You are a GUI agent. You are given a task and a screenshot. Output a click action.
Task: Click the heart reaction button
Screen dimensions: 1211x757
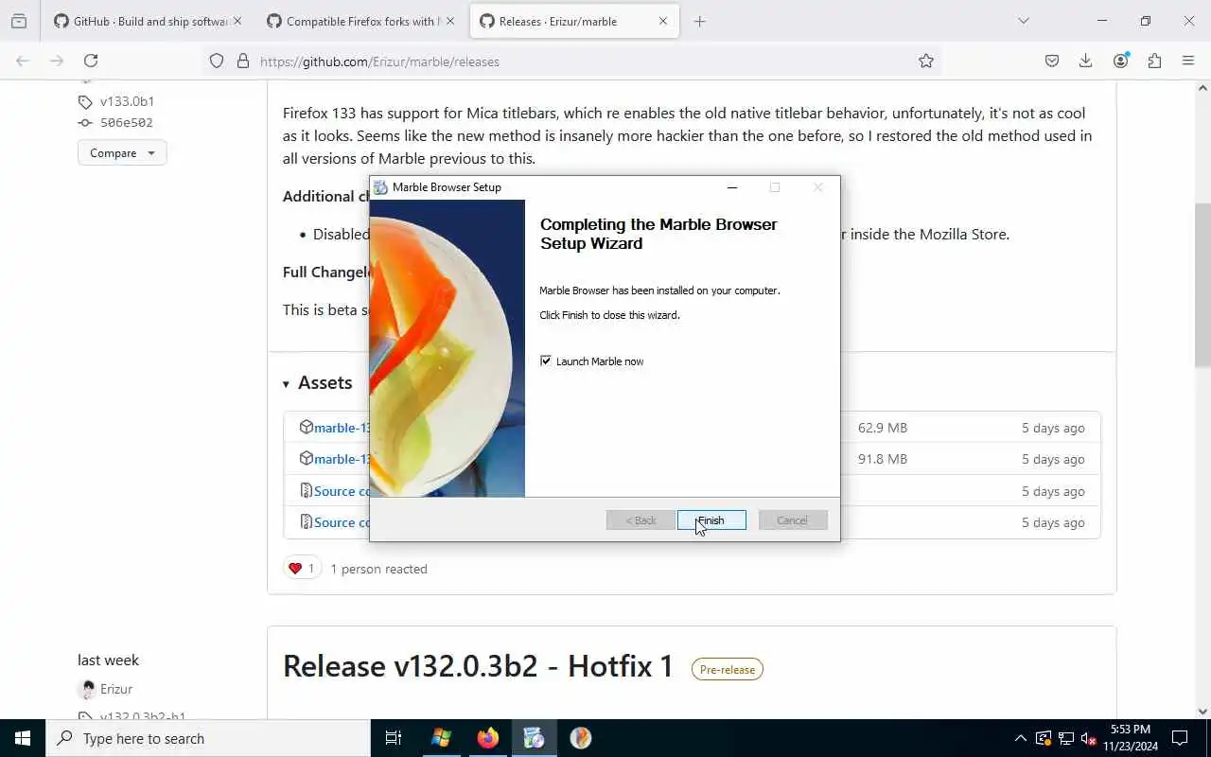[x=302, y=569]
